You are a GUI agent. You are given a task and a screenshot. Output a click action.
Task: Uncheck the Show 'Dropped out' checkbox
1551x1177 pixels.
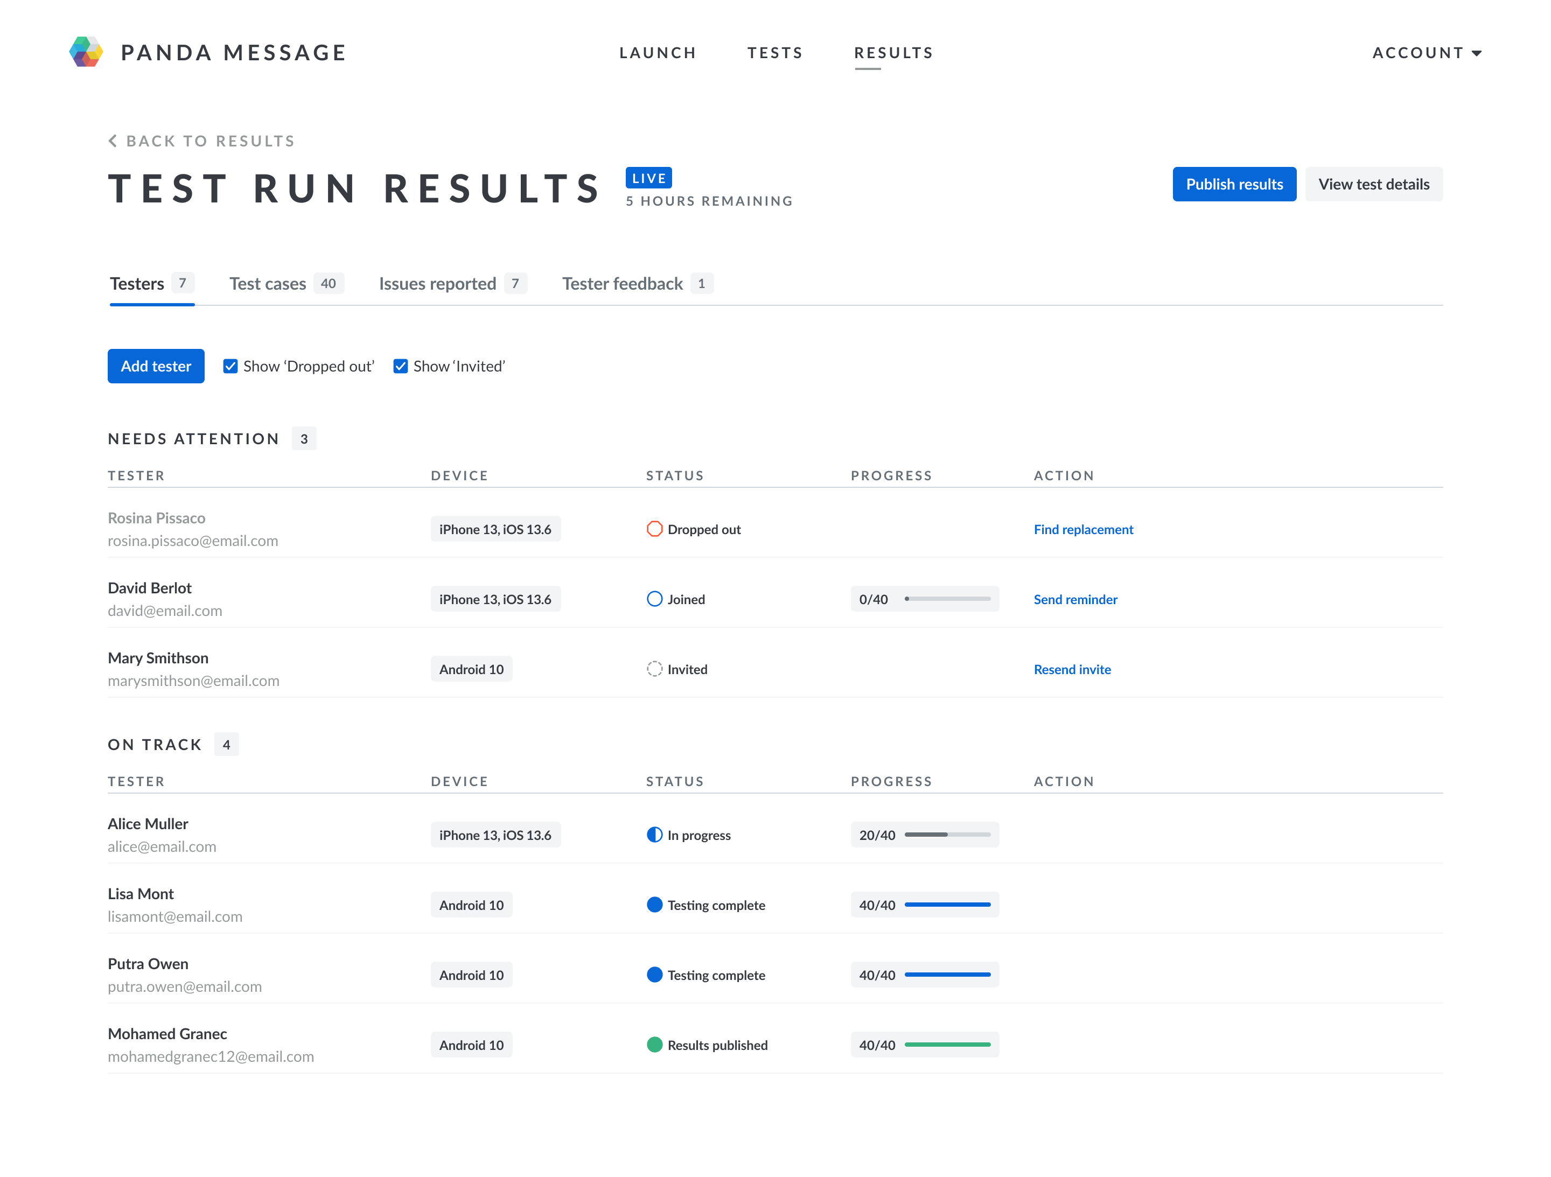tap(230, 366)
